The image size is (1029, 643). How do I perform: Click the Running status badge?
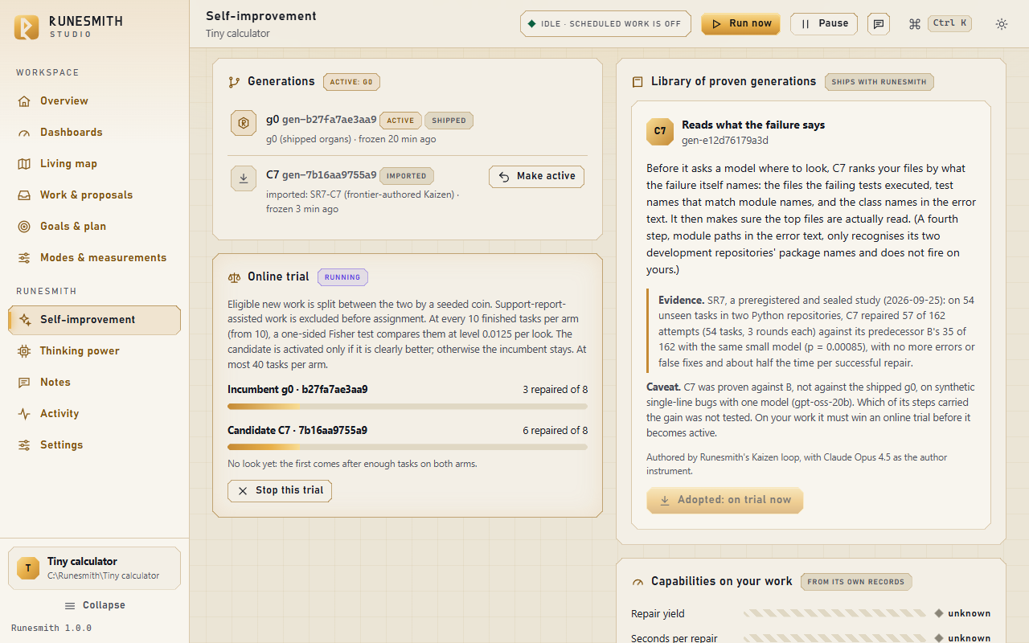pyautogui.click(x=342, y=277)
